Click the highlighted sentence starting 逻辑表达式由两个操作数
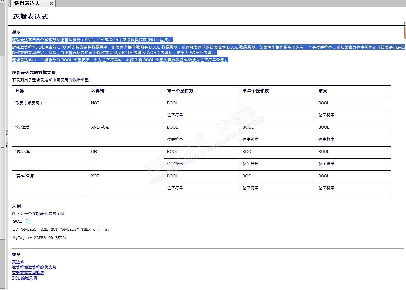406x290 pixels. [92, 40]
